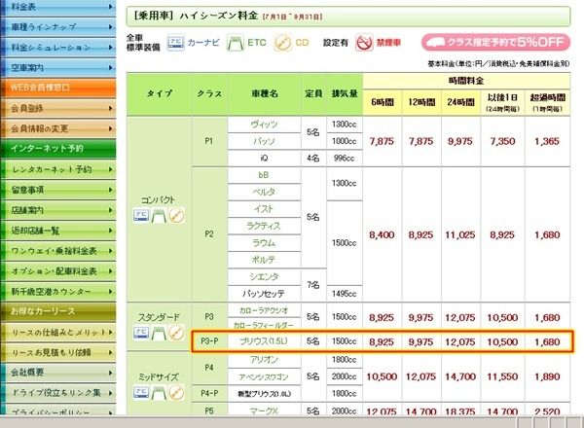The height and width of the screenshot is (428, 584).
Task: Select アベンシスワゴン car name link
Action: click(x=264, y=377)
